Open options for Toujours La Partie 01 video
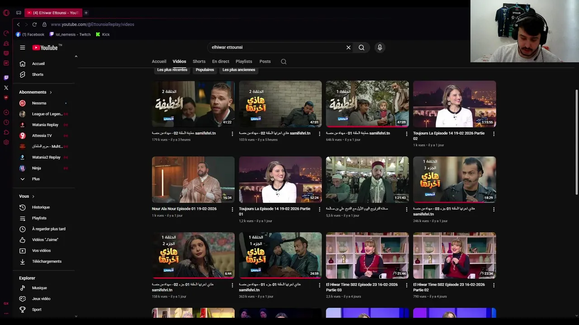Image resolution: width=579 pixels, height=325 pixels. click(x=319, y=209)
